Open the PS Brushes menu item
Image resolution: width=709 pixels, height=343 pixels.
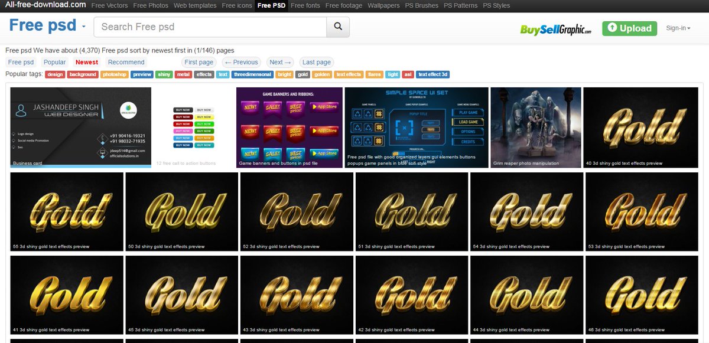[x=422, y=6]
